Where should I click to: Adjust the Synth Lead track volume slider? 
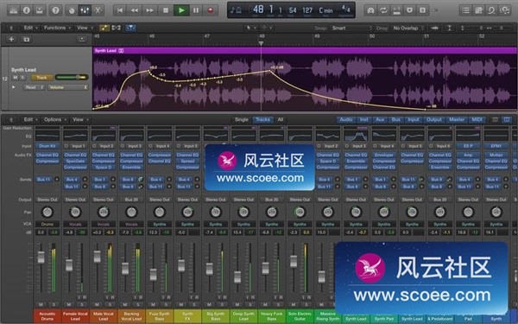coord(72,78)
